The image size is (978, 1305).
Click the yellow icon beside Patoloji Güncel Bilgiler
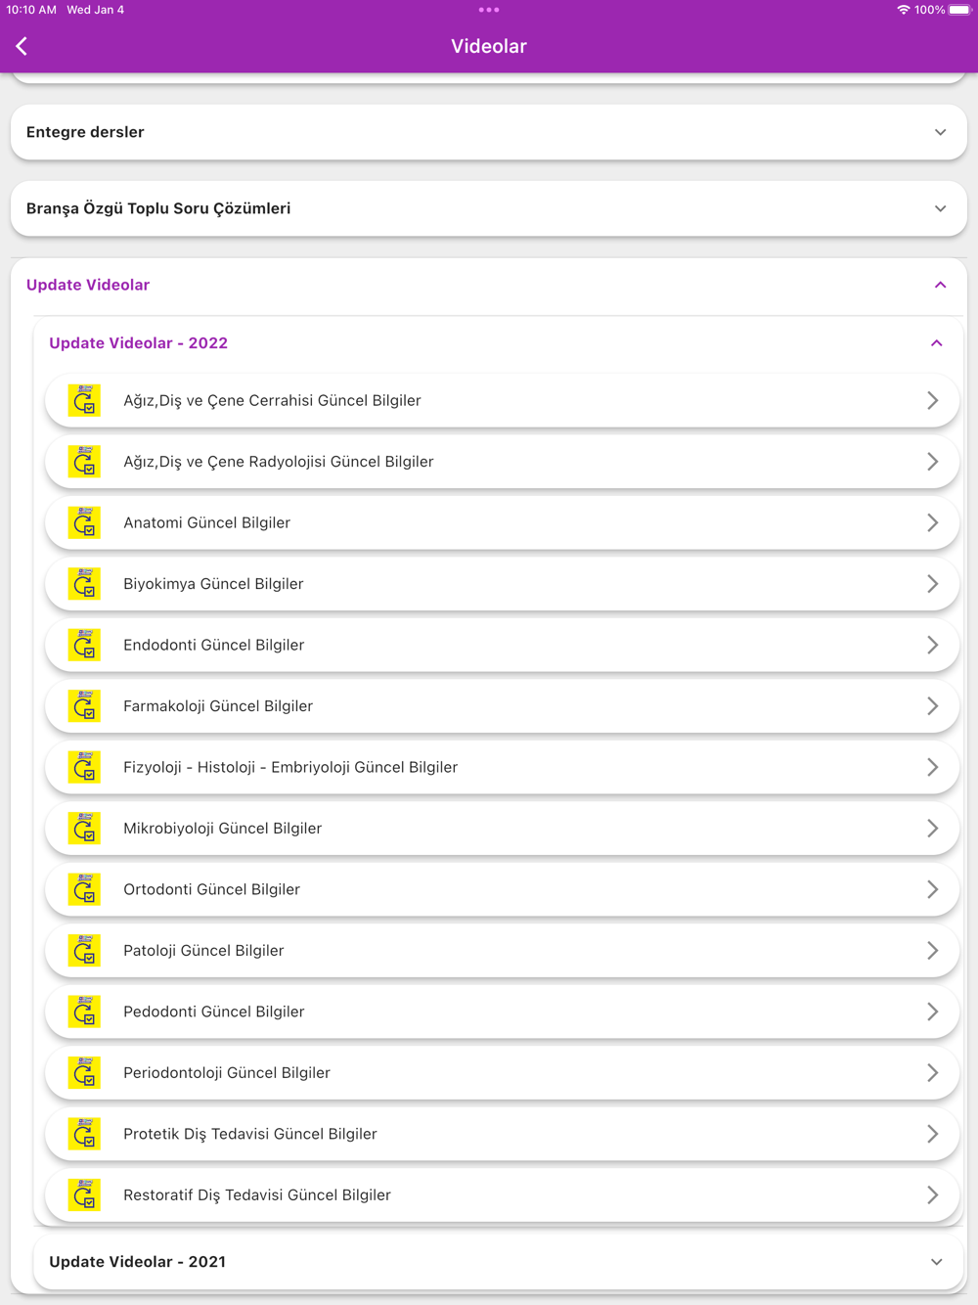pos(84,951)
